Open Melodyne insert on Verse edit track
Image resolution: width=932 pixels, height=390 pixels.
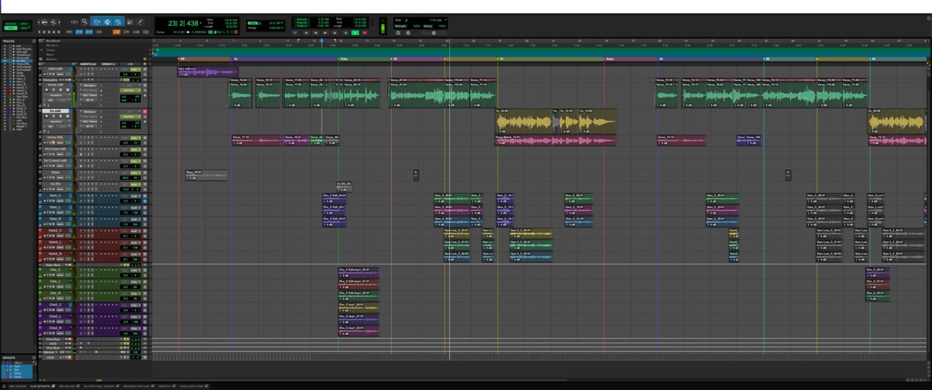pyautogui.click(x=89, y=85)
